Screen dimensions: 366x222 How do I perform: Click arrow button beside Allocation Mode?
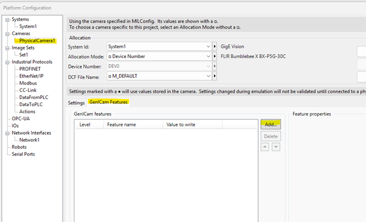click(x=215, y=56)
